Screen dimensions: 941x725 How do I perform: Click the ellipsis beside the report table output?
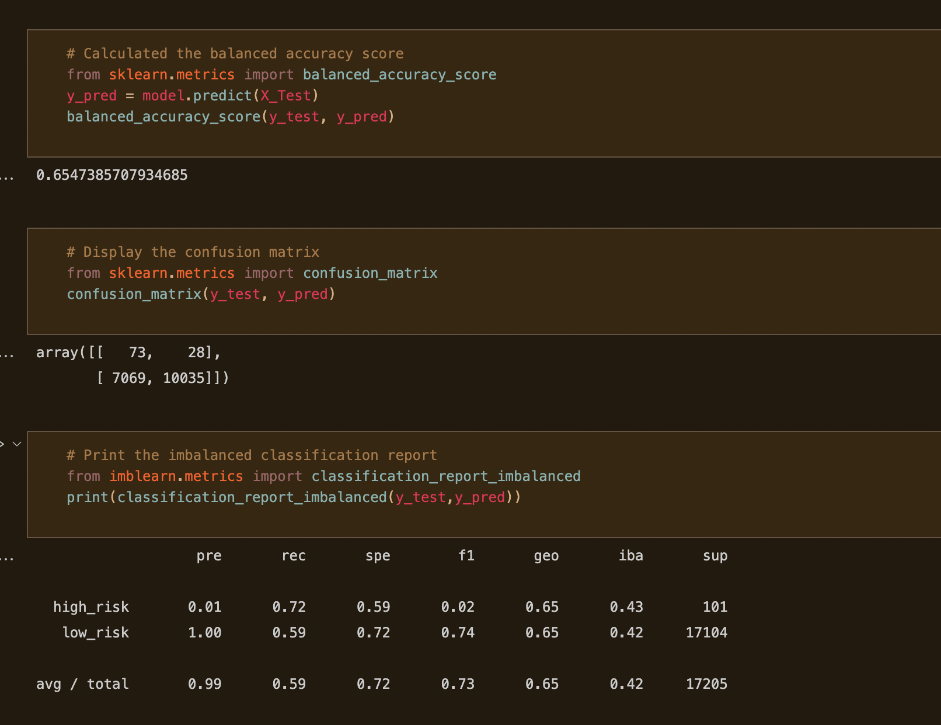point(7,557)
